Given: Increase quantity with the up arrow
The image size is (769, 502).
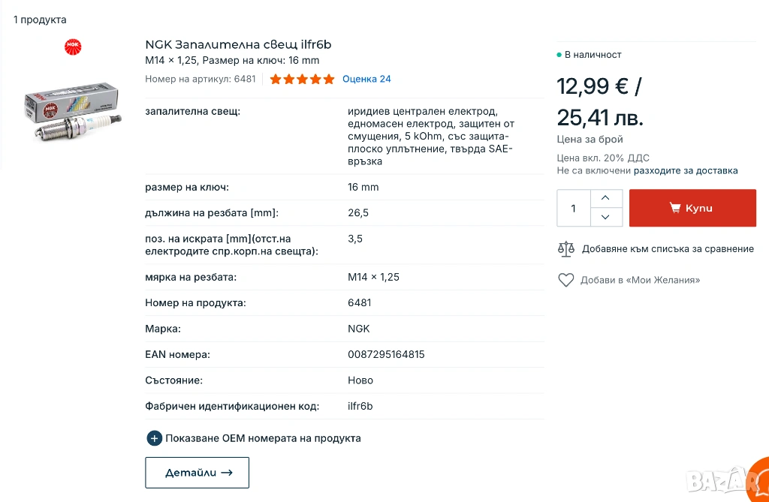Looking at the screenshot, I should pyautogui.click(x=606, y=199).
